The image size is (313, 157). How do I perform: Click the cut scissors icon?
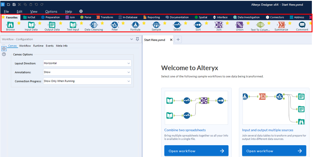pyautogui.click(x=19, y=4)
